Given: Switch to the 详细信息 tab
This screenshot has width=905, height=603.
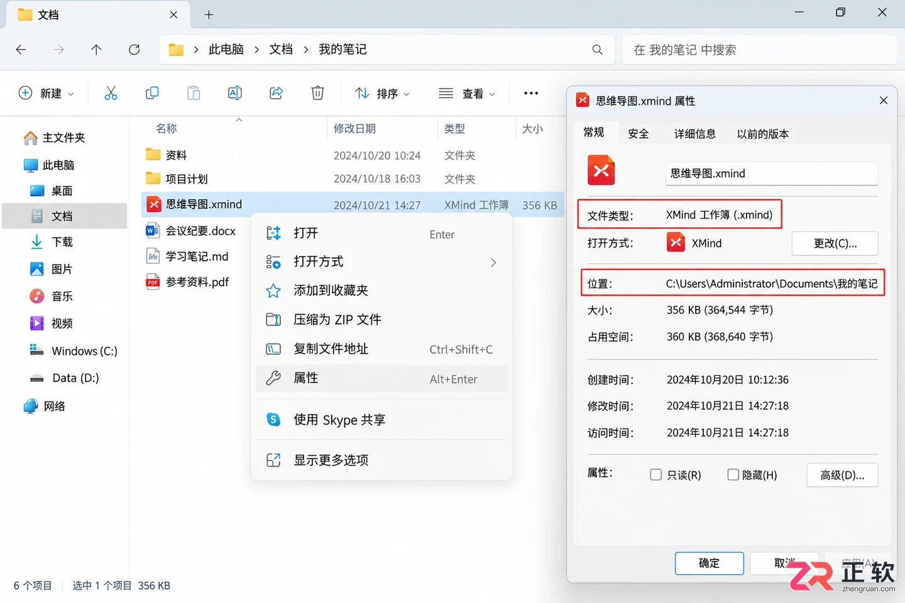Looking at the screenshot, I should [694, 133].
